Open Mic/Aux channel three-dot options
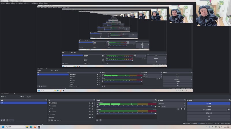The image size is (231, 129). tap(97, 104)
